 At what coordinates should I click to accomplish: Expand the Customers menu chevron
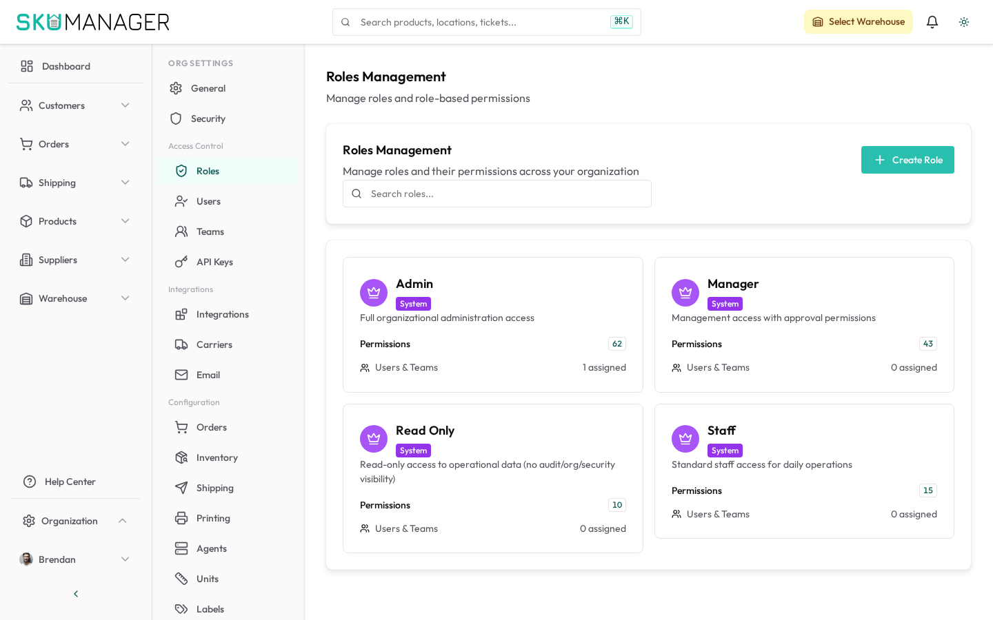[x=126, y=105]
